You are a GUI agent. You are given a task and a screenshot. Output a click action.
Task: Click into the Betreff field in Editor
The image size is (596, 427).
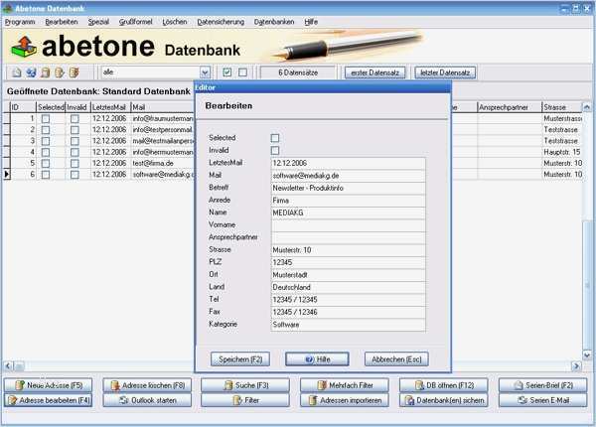click(x=349, y=188)
